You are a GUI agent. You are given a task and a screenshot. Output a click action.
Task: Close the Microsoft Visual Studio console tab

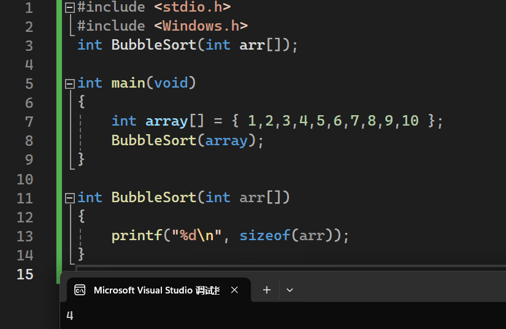pos(234,290)
